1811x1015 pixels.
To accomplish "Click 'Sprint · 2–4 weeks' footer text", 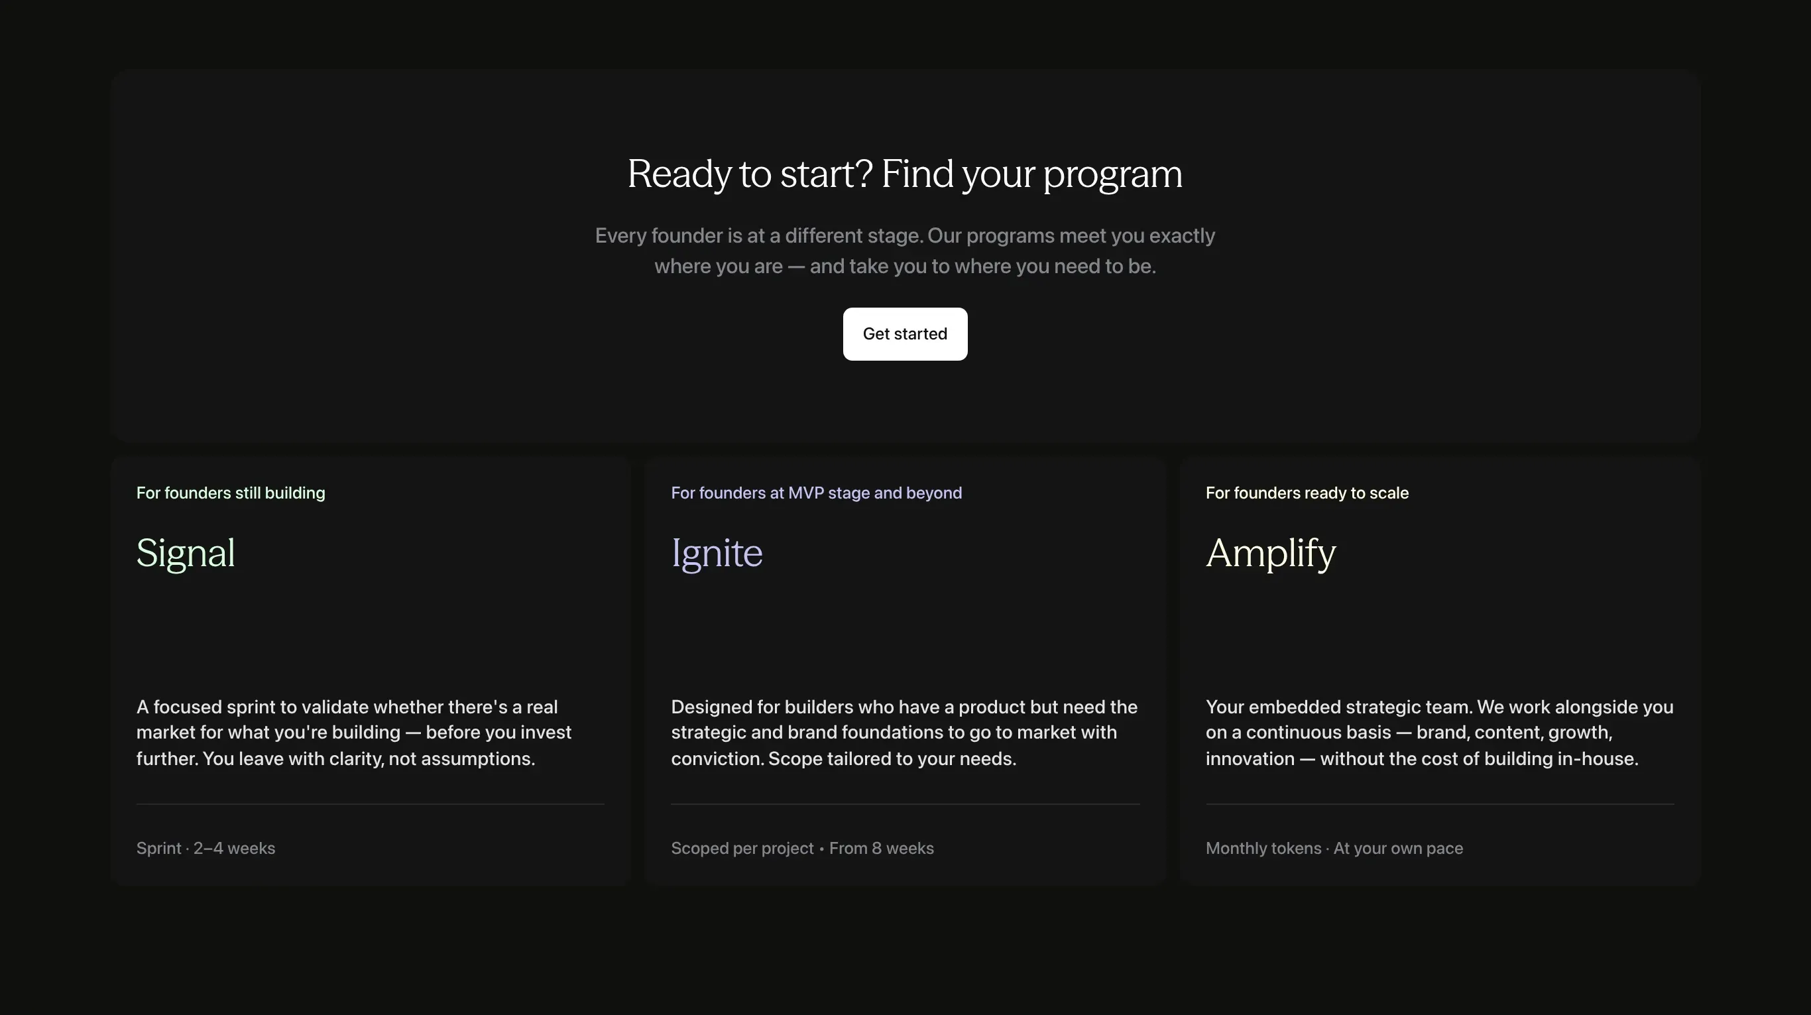I will [205, 849].
